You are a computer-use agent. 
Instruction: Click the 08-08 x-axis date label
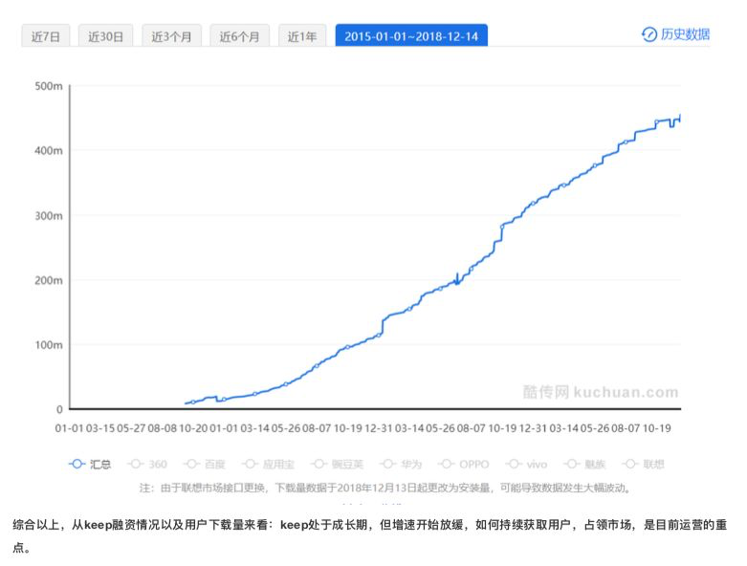pos(162,428)
